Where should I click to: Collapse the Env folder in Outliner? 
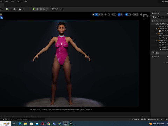[x=157, y=33]
